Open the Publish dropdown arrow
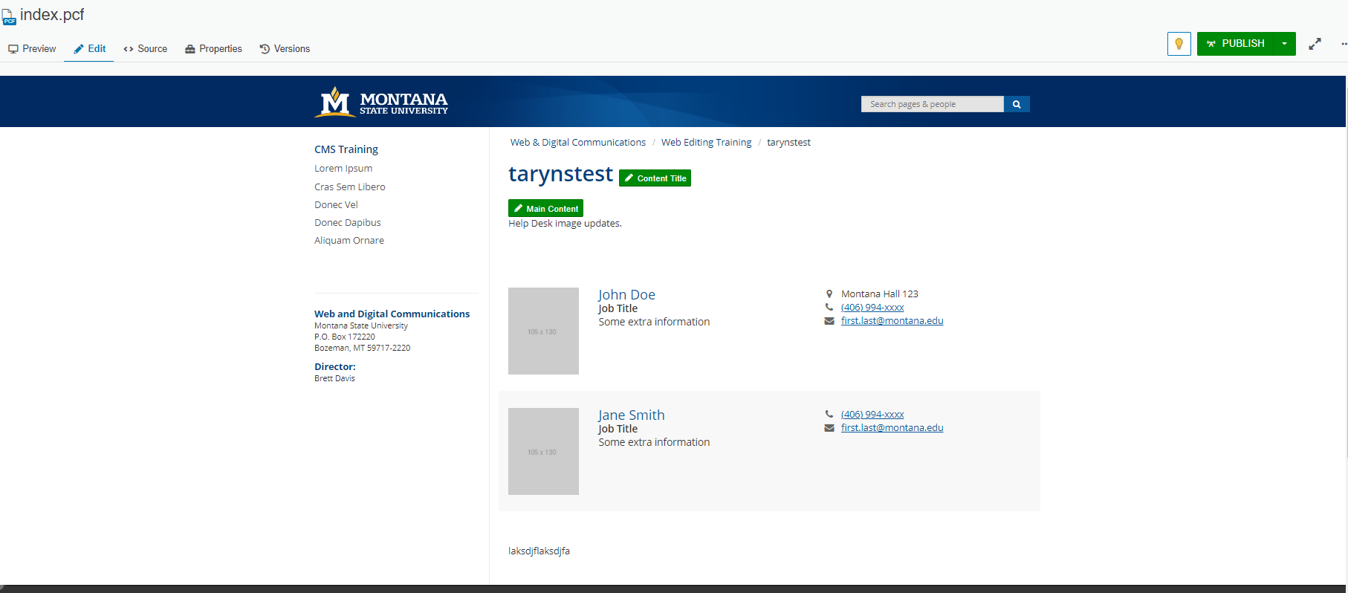This screenshot has width=1348, height=593. pos(1284,44)
